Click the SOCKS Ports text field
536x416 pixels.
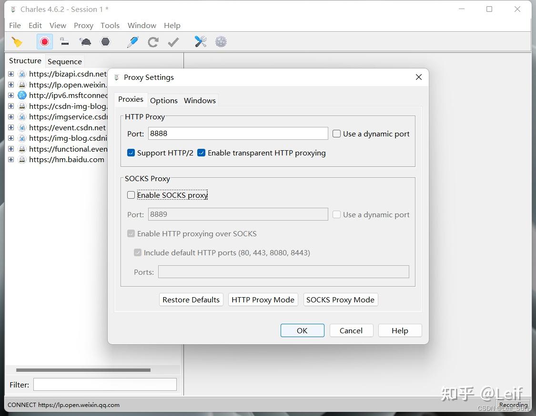point(283,272)
